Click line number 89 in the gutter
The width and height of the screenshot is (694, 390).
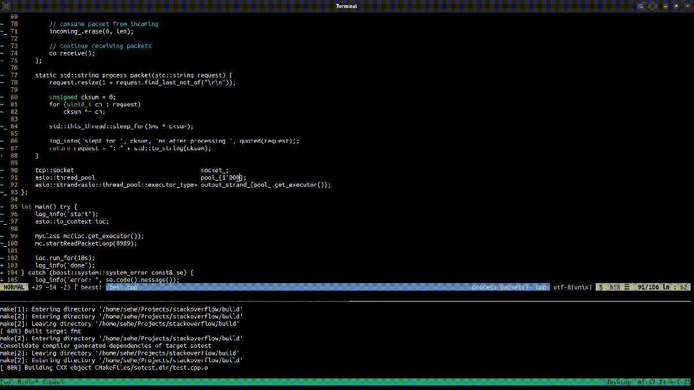[x=14, y=163]
